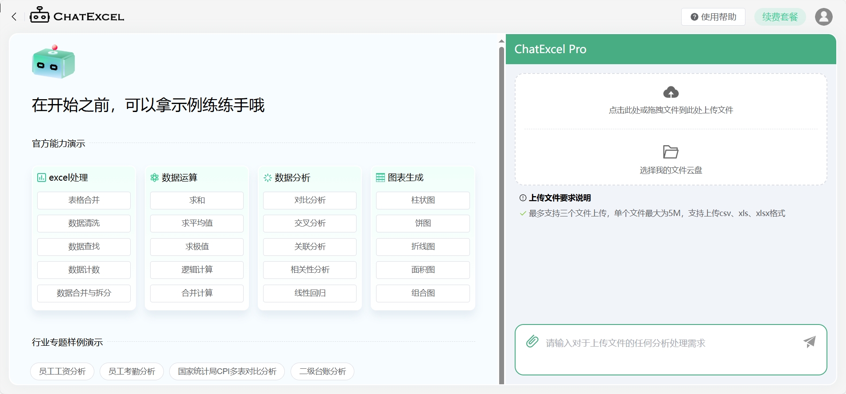The width and height of the screenshot is (846, 394).
Task: Click the back arrow icon
Action: point(14,17)
